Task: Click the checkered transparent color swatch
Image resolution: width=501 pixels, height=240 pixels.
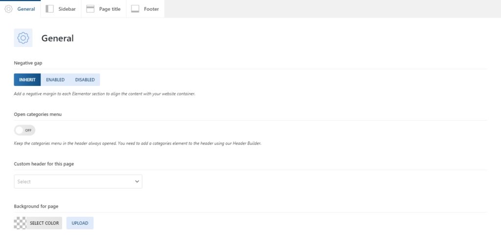Action: [20, 223]
